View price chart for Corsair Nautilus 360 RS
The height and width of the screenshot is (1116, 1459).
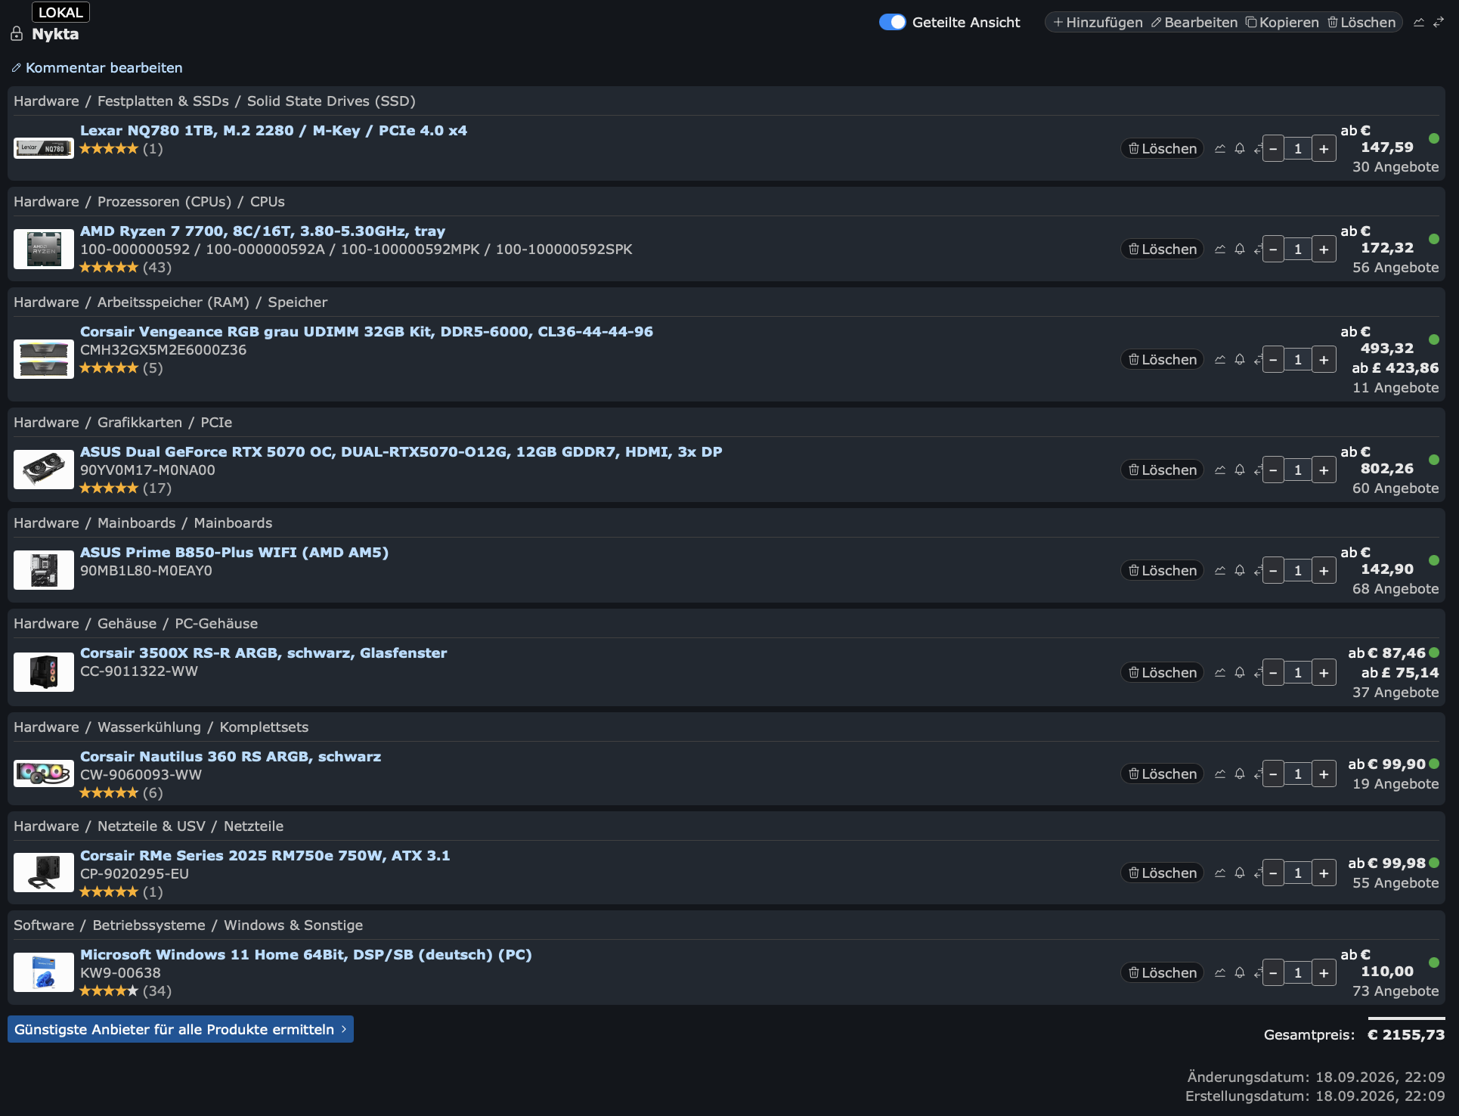tap(1220, 774)
